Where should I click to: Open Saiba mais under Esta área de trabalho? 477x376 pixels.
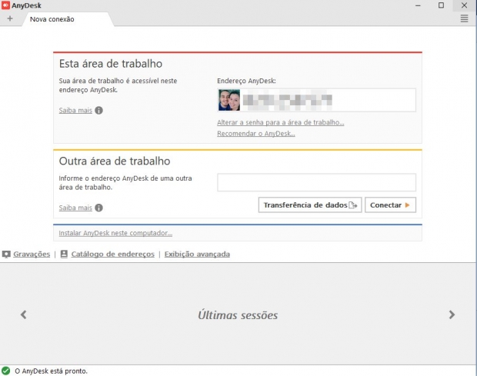[x=75, y=110]
